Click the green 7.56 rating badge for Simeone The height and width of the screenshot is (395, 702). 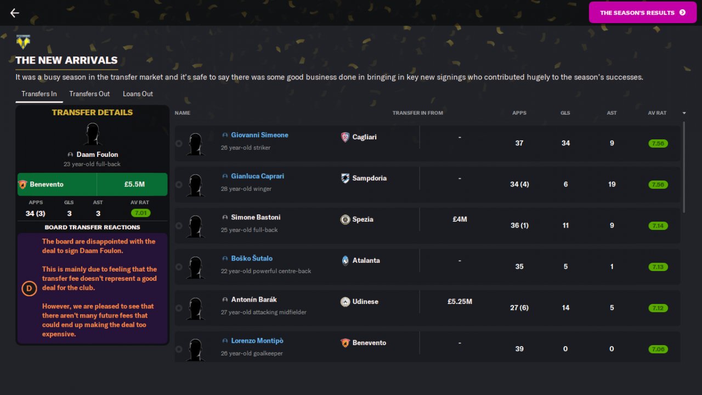click(x=657, y=143)
